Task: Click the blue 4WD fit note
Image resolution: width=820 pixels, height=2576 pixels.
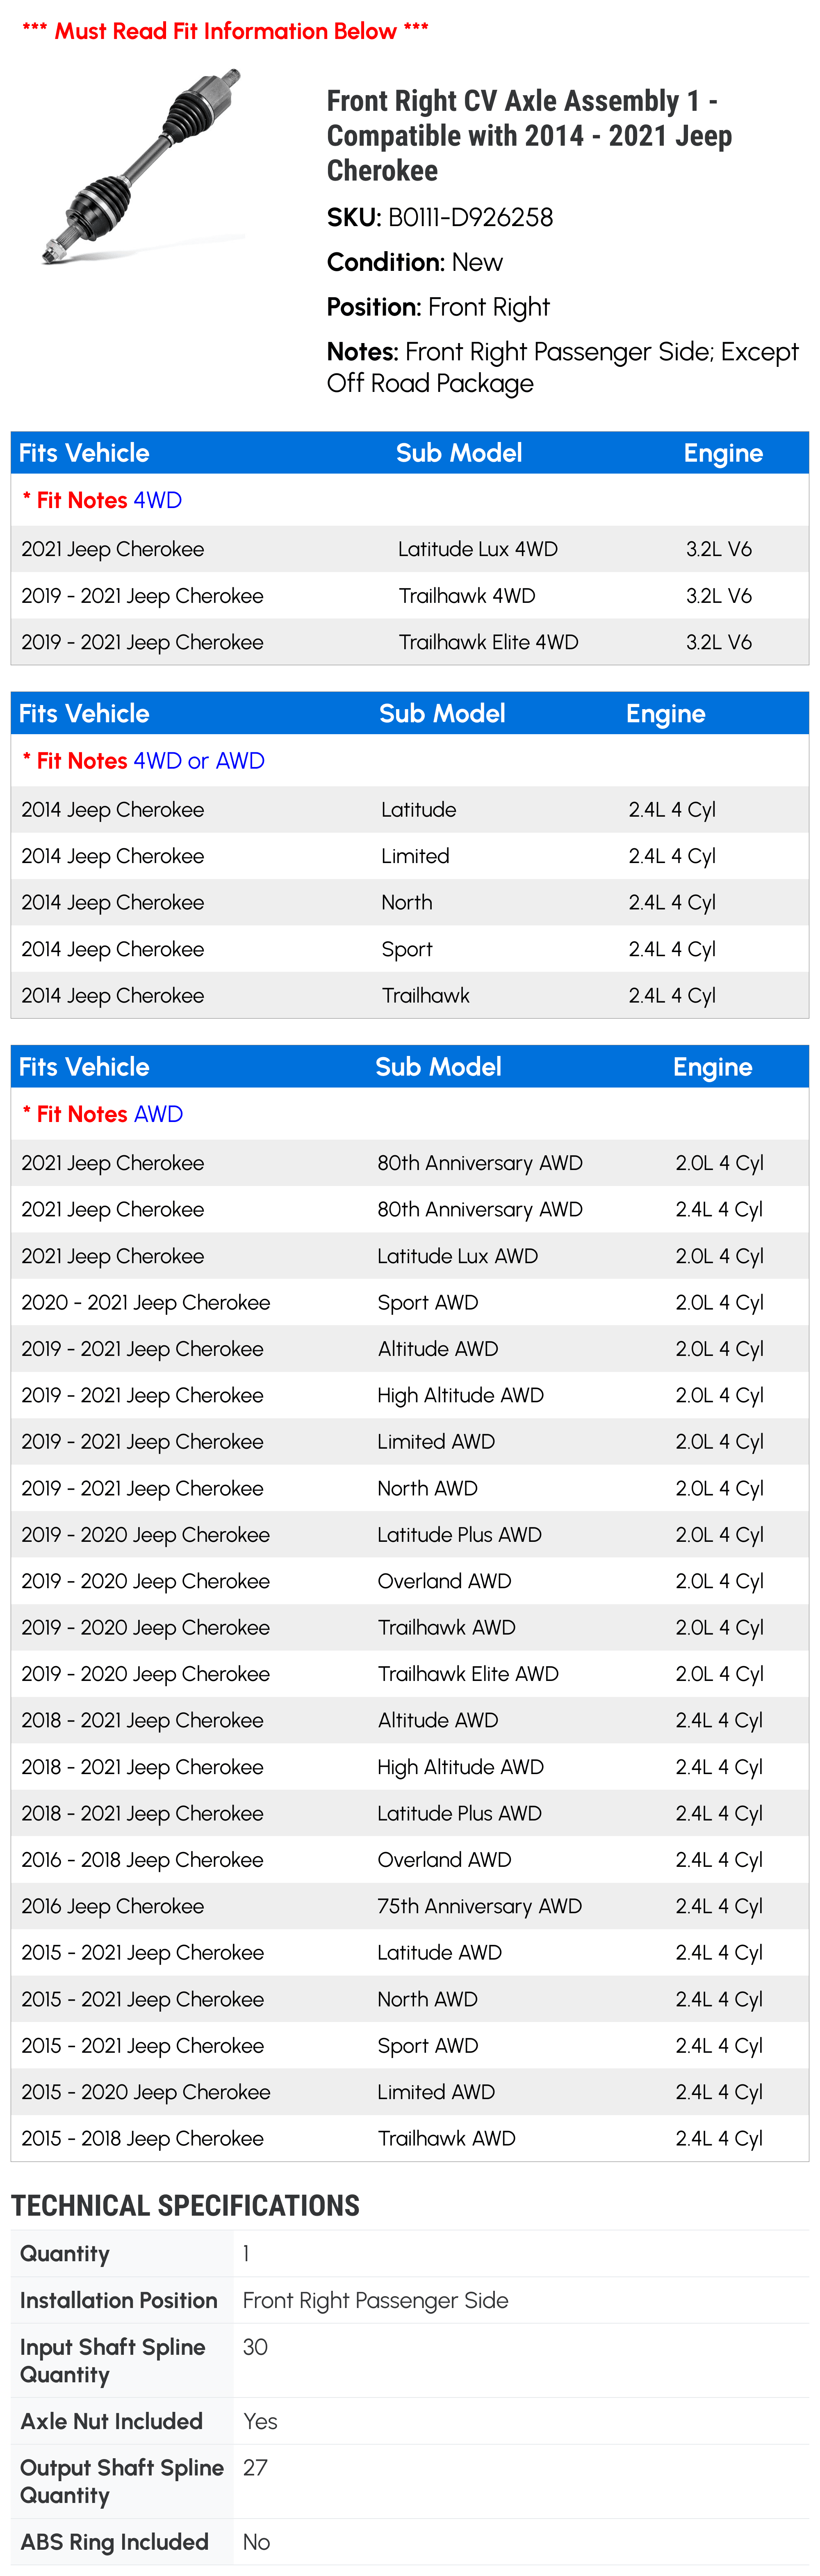Action: pyautogui.click(x=158, y=500)
